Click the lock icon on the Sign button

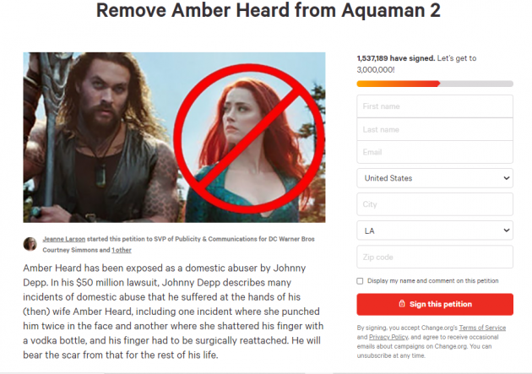tap(402, 304)
